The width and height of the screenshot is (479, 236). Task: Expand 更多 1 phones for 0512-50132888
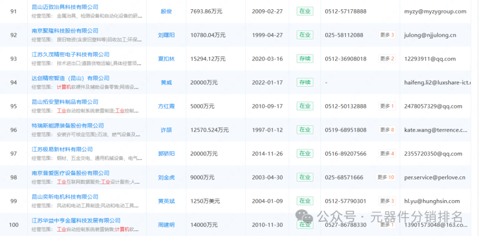tap(387, 106)
